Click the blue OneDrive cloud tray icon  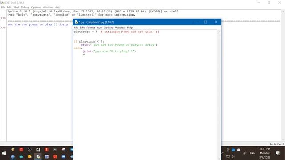(x=233, y=150)
